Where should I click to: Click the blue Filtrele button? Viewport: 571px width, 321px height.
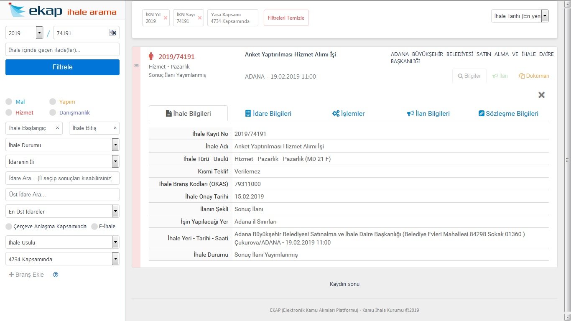[x=62, y=67]
